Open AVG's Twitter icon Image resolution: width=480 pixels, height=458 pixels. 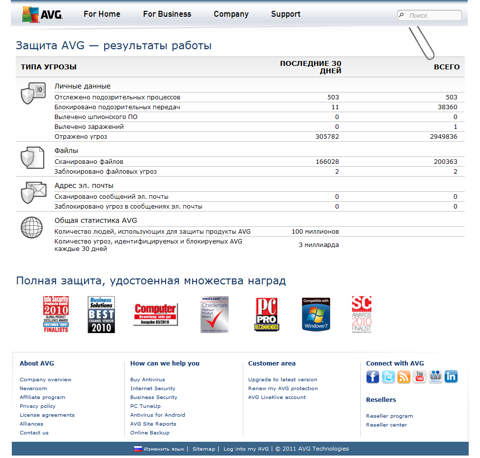click(388, 376)
